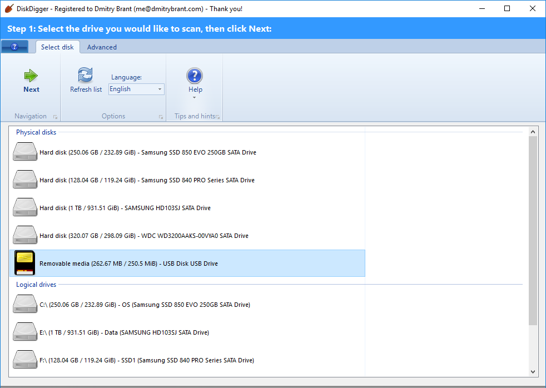
Task: Switch to the Select disk tab
Action: tap(57, 47)
